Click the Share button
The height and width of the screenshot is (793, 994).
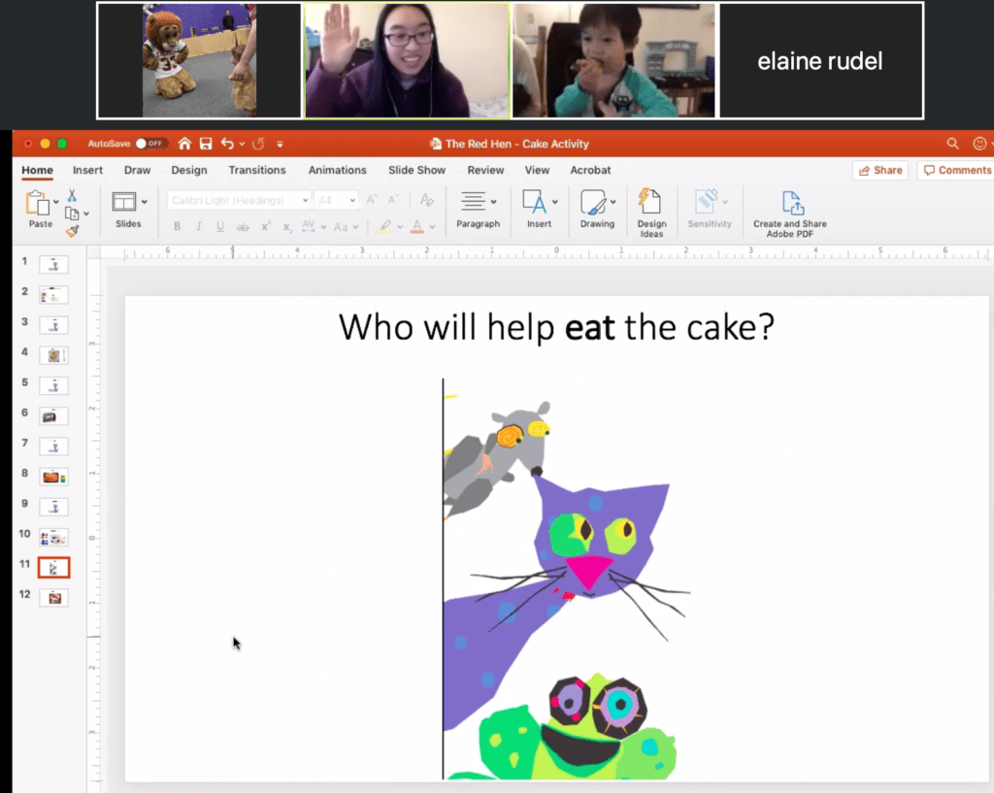[x=879, y=170]
